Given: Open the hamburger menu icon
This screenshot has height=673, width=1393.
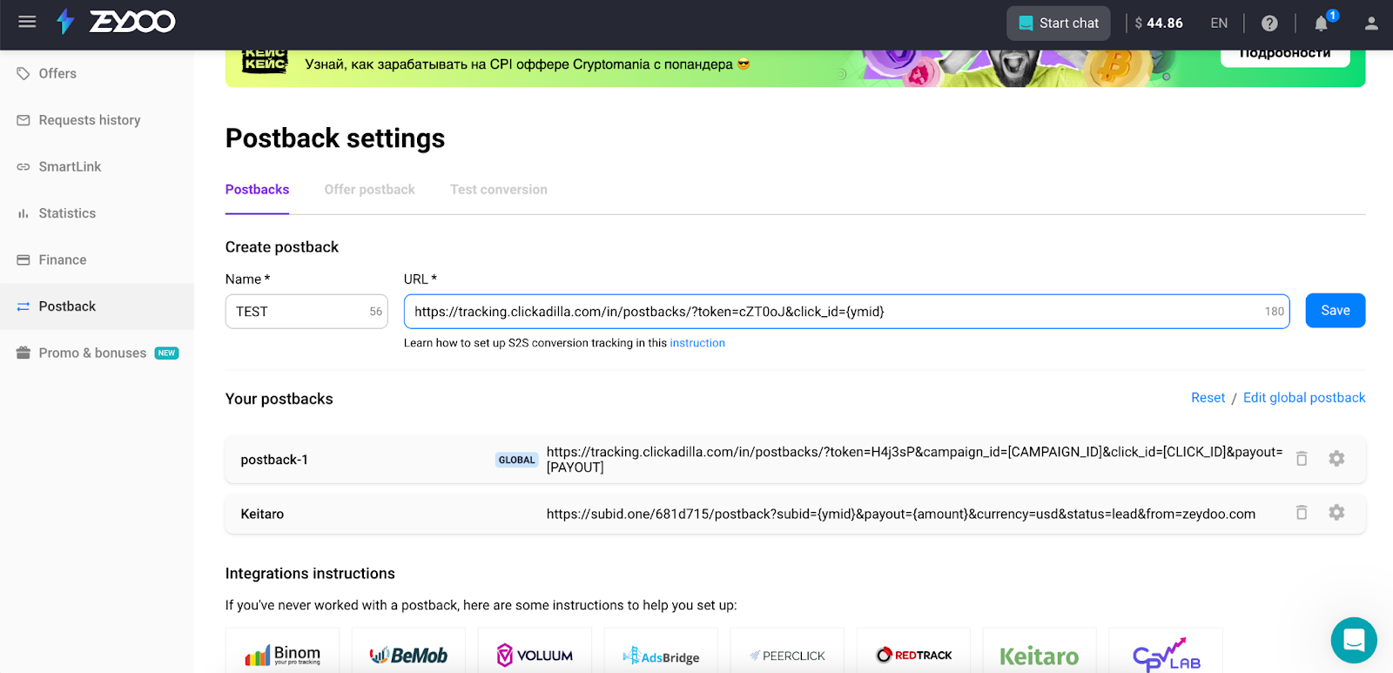Looking at the screenshot, I should 27,22.
